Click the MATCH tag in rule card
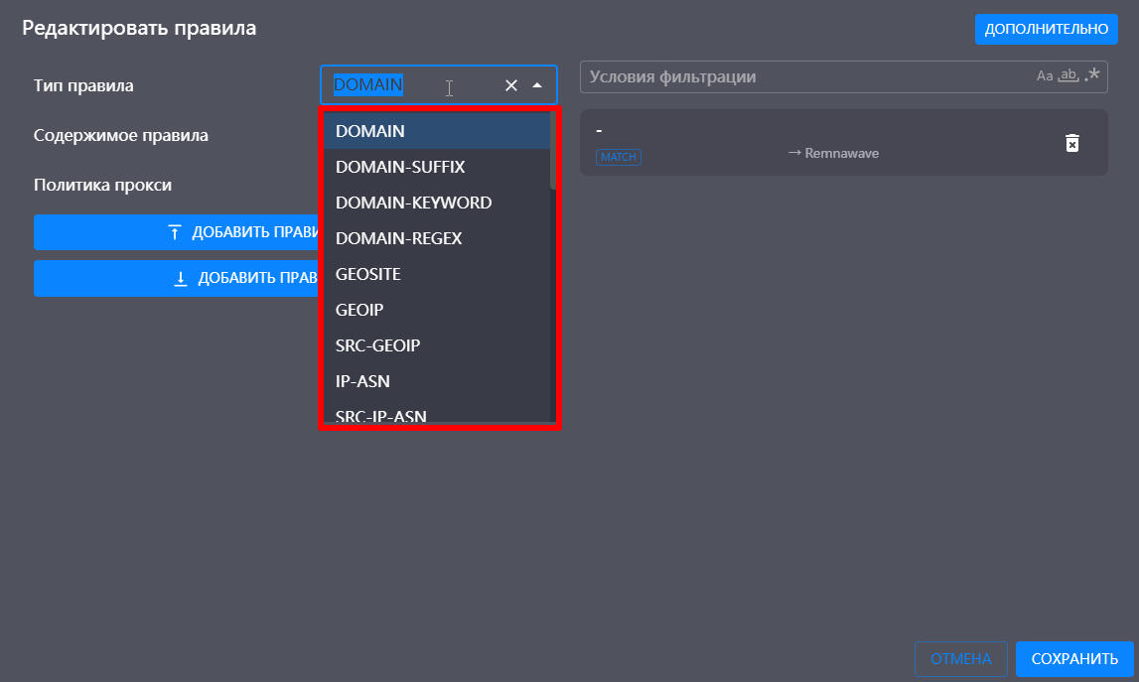 click(619, 157)
